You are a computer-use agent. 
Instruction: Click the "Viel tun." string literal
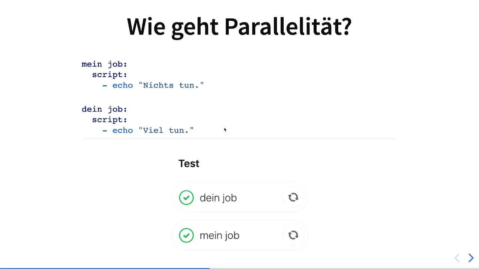[x=166, y=130]
